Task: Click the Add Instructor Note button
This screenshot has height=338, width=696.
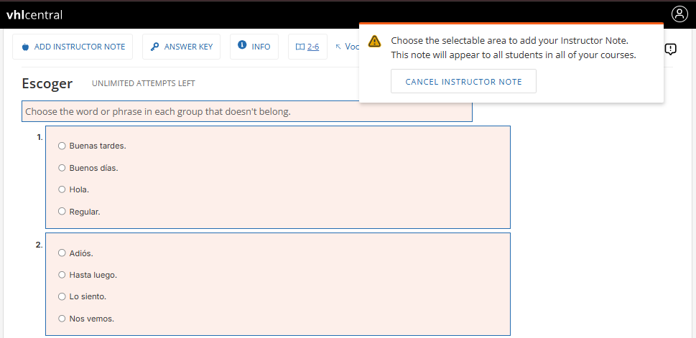Action: click(x=73, y=47)
